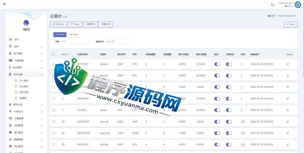Edit the DOGE/USDT row
Viewport: 304px width, 153px height.
[288, 133]
